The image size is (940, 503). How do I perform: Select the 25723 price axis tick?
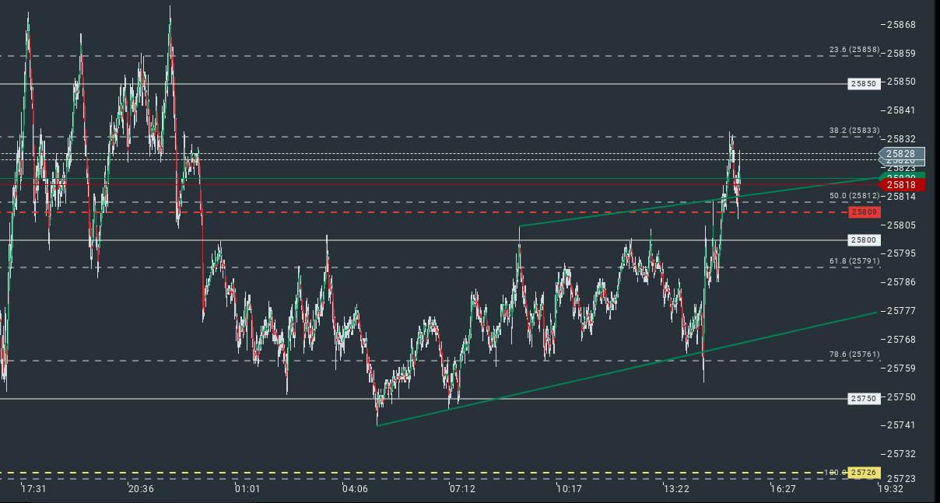901,479
